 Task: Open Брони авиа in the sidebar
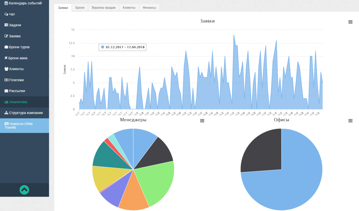pos(25,58)
